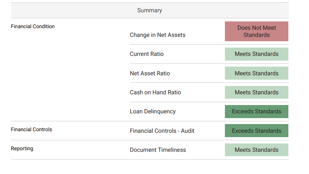309x174 pixels.
Task: Click the Net Asset Ratio label
Action: pyautogui.click(x=150, y=73)
